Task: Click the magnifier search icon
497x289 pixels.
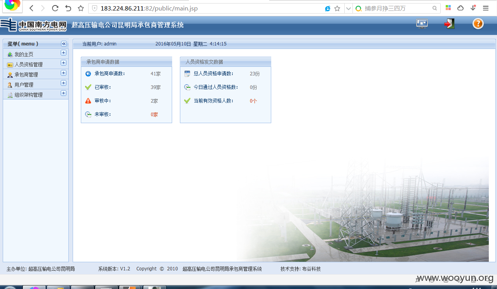Action: [x=435, y=8]
